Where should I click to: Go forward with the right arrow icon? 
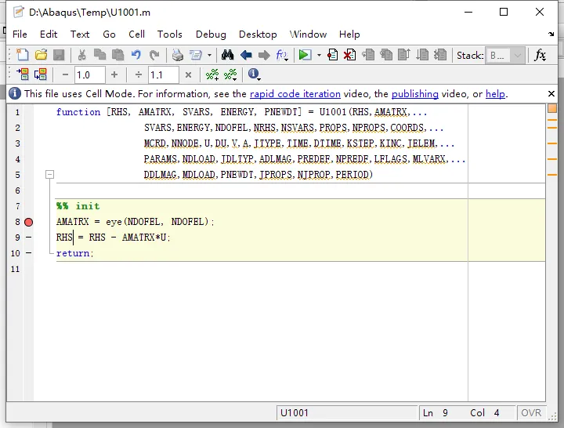[x=264, y=55]
